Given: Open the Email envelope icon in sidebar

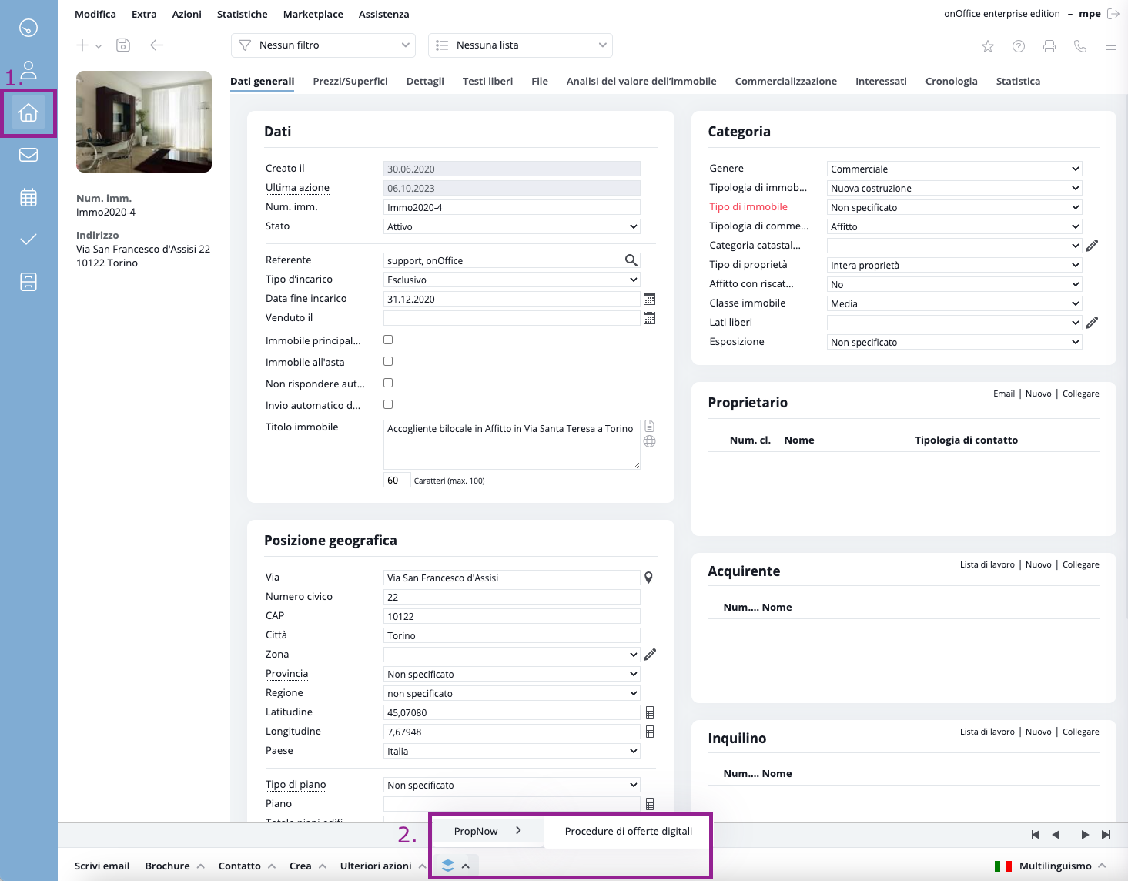Looking at the screenshot, I should [x=28, y=155].
